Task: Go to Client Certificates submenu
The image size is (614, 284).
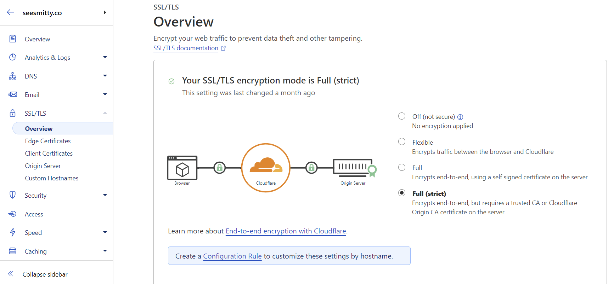Action: click(x=49, y=153)
